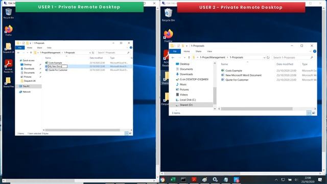This screenshot has height=184, width=327.
Task: Expand address history dropdown in User 1 explorer
Action: pos(90,53)
